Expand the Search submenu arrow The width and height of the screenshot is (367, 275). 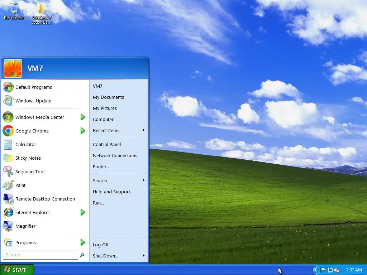pos(143,180)
